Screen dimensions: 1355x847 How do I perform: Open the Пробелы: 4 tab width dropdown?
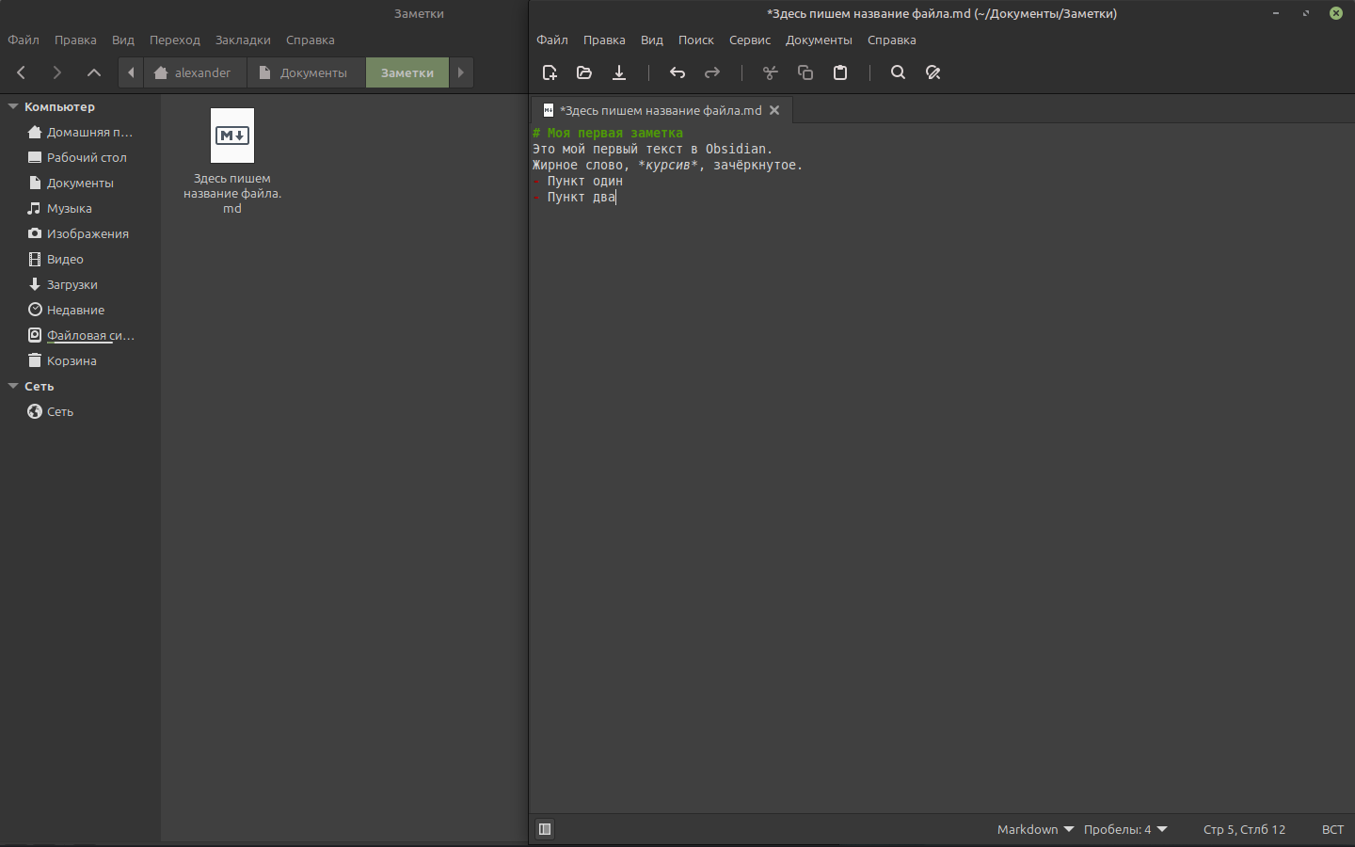[1125, 829]
